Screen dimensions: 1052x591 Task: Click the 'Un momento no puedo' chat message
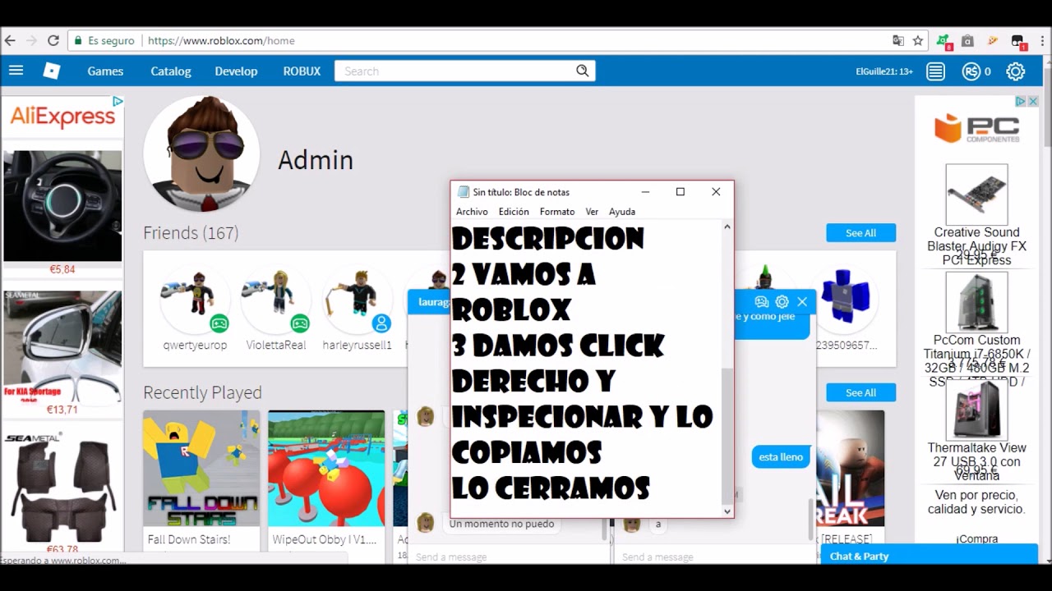[501, 524]
